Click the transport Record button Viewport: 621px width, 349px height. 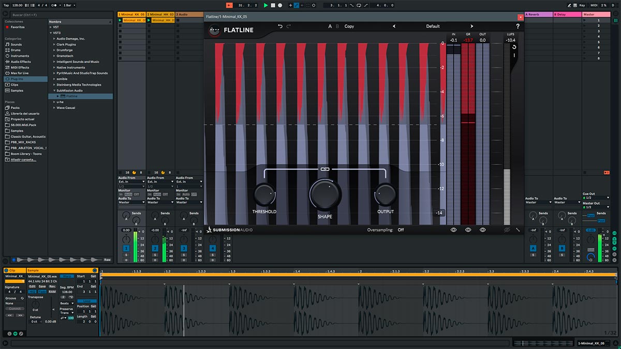280,5
